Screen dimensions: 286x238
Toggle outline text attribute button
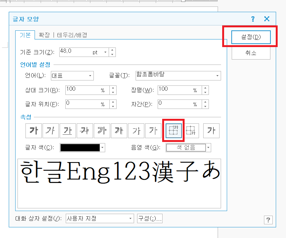tap(102, 131)
